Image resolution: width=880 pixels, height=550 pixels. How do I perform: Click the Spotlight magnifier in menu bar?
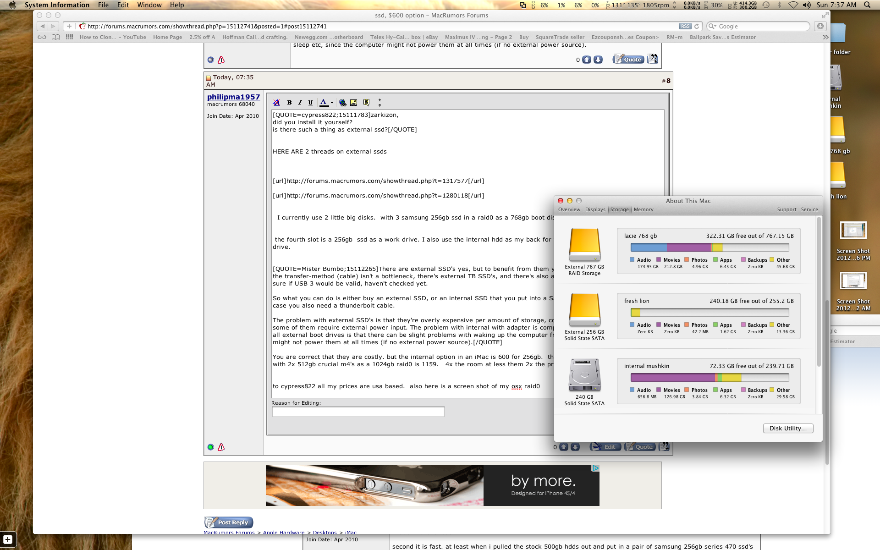[867, 5]
